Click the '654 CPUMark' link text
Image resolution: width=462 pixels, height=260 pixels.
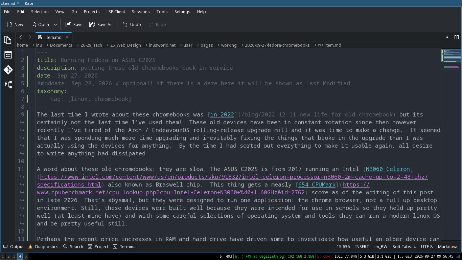[x=317, y=185]
